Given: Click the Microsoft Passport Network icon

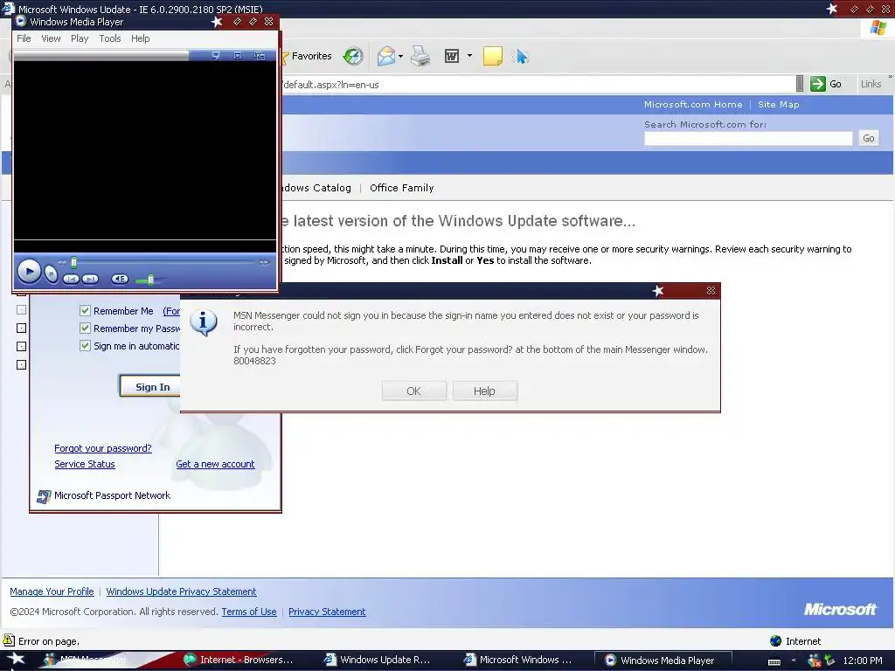Looking at the screenshot, I should tap(44, 496).
